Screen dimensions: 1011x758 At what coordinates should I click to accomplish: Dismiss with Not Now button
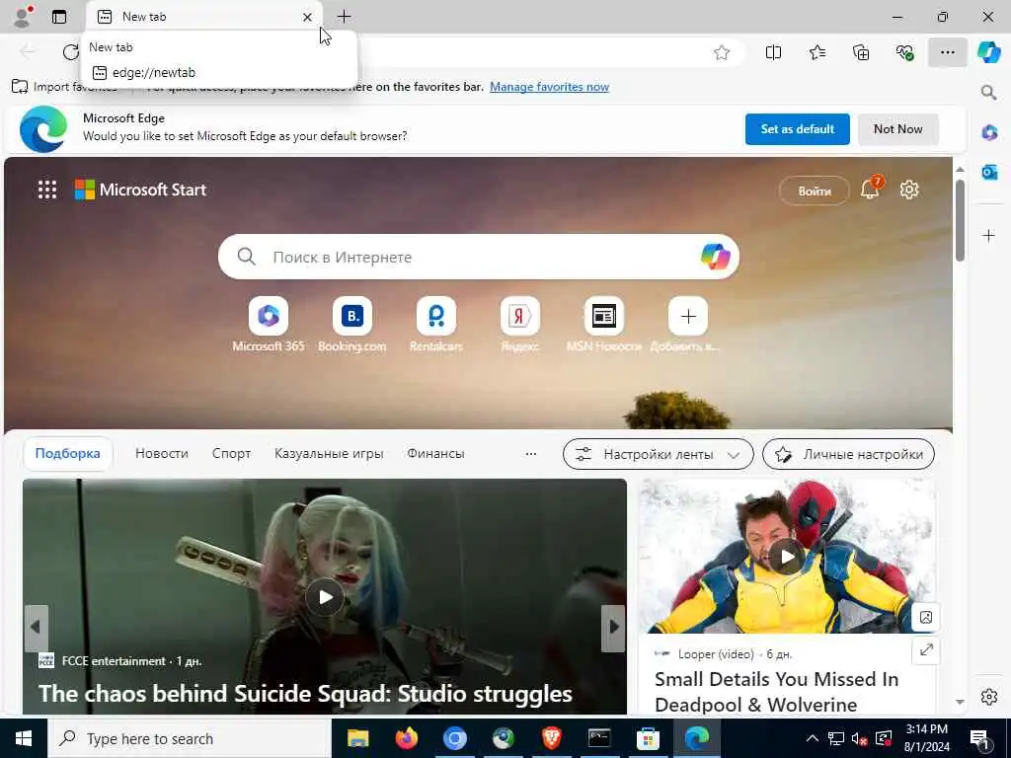897,129
